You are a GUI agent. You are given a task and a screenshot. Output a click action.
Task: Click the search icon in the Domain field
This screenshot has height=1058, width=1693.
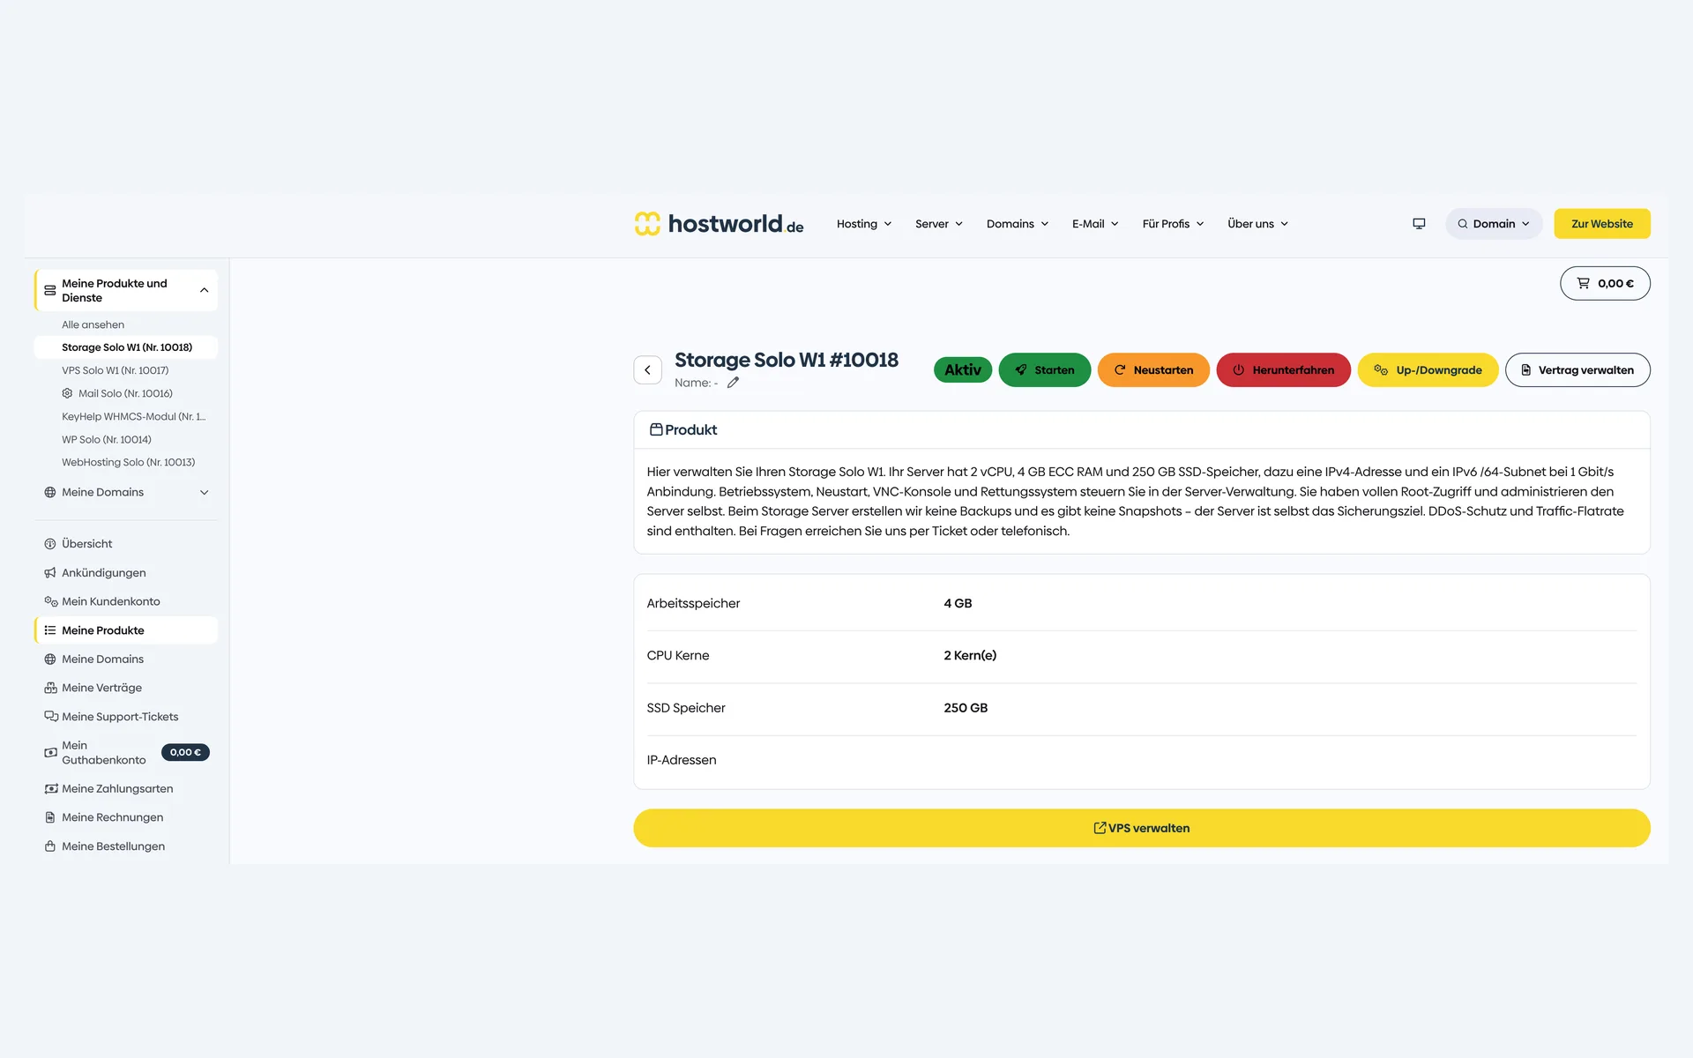[1462, 224]
